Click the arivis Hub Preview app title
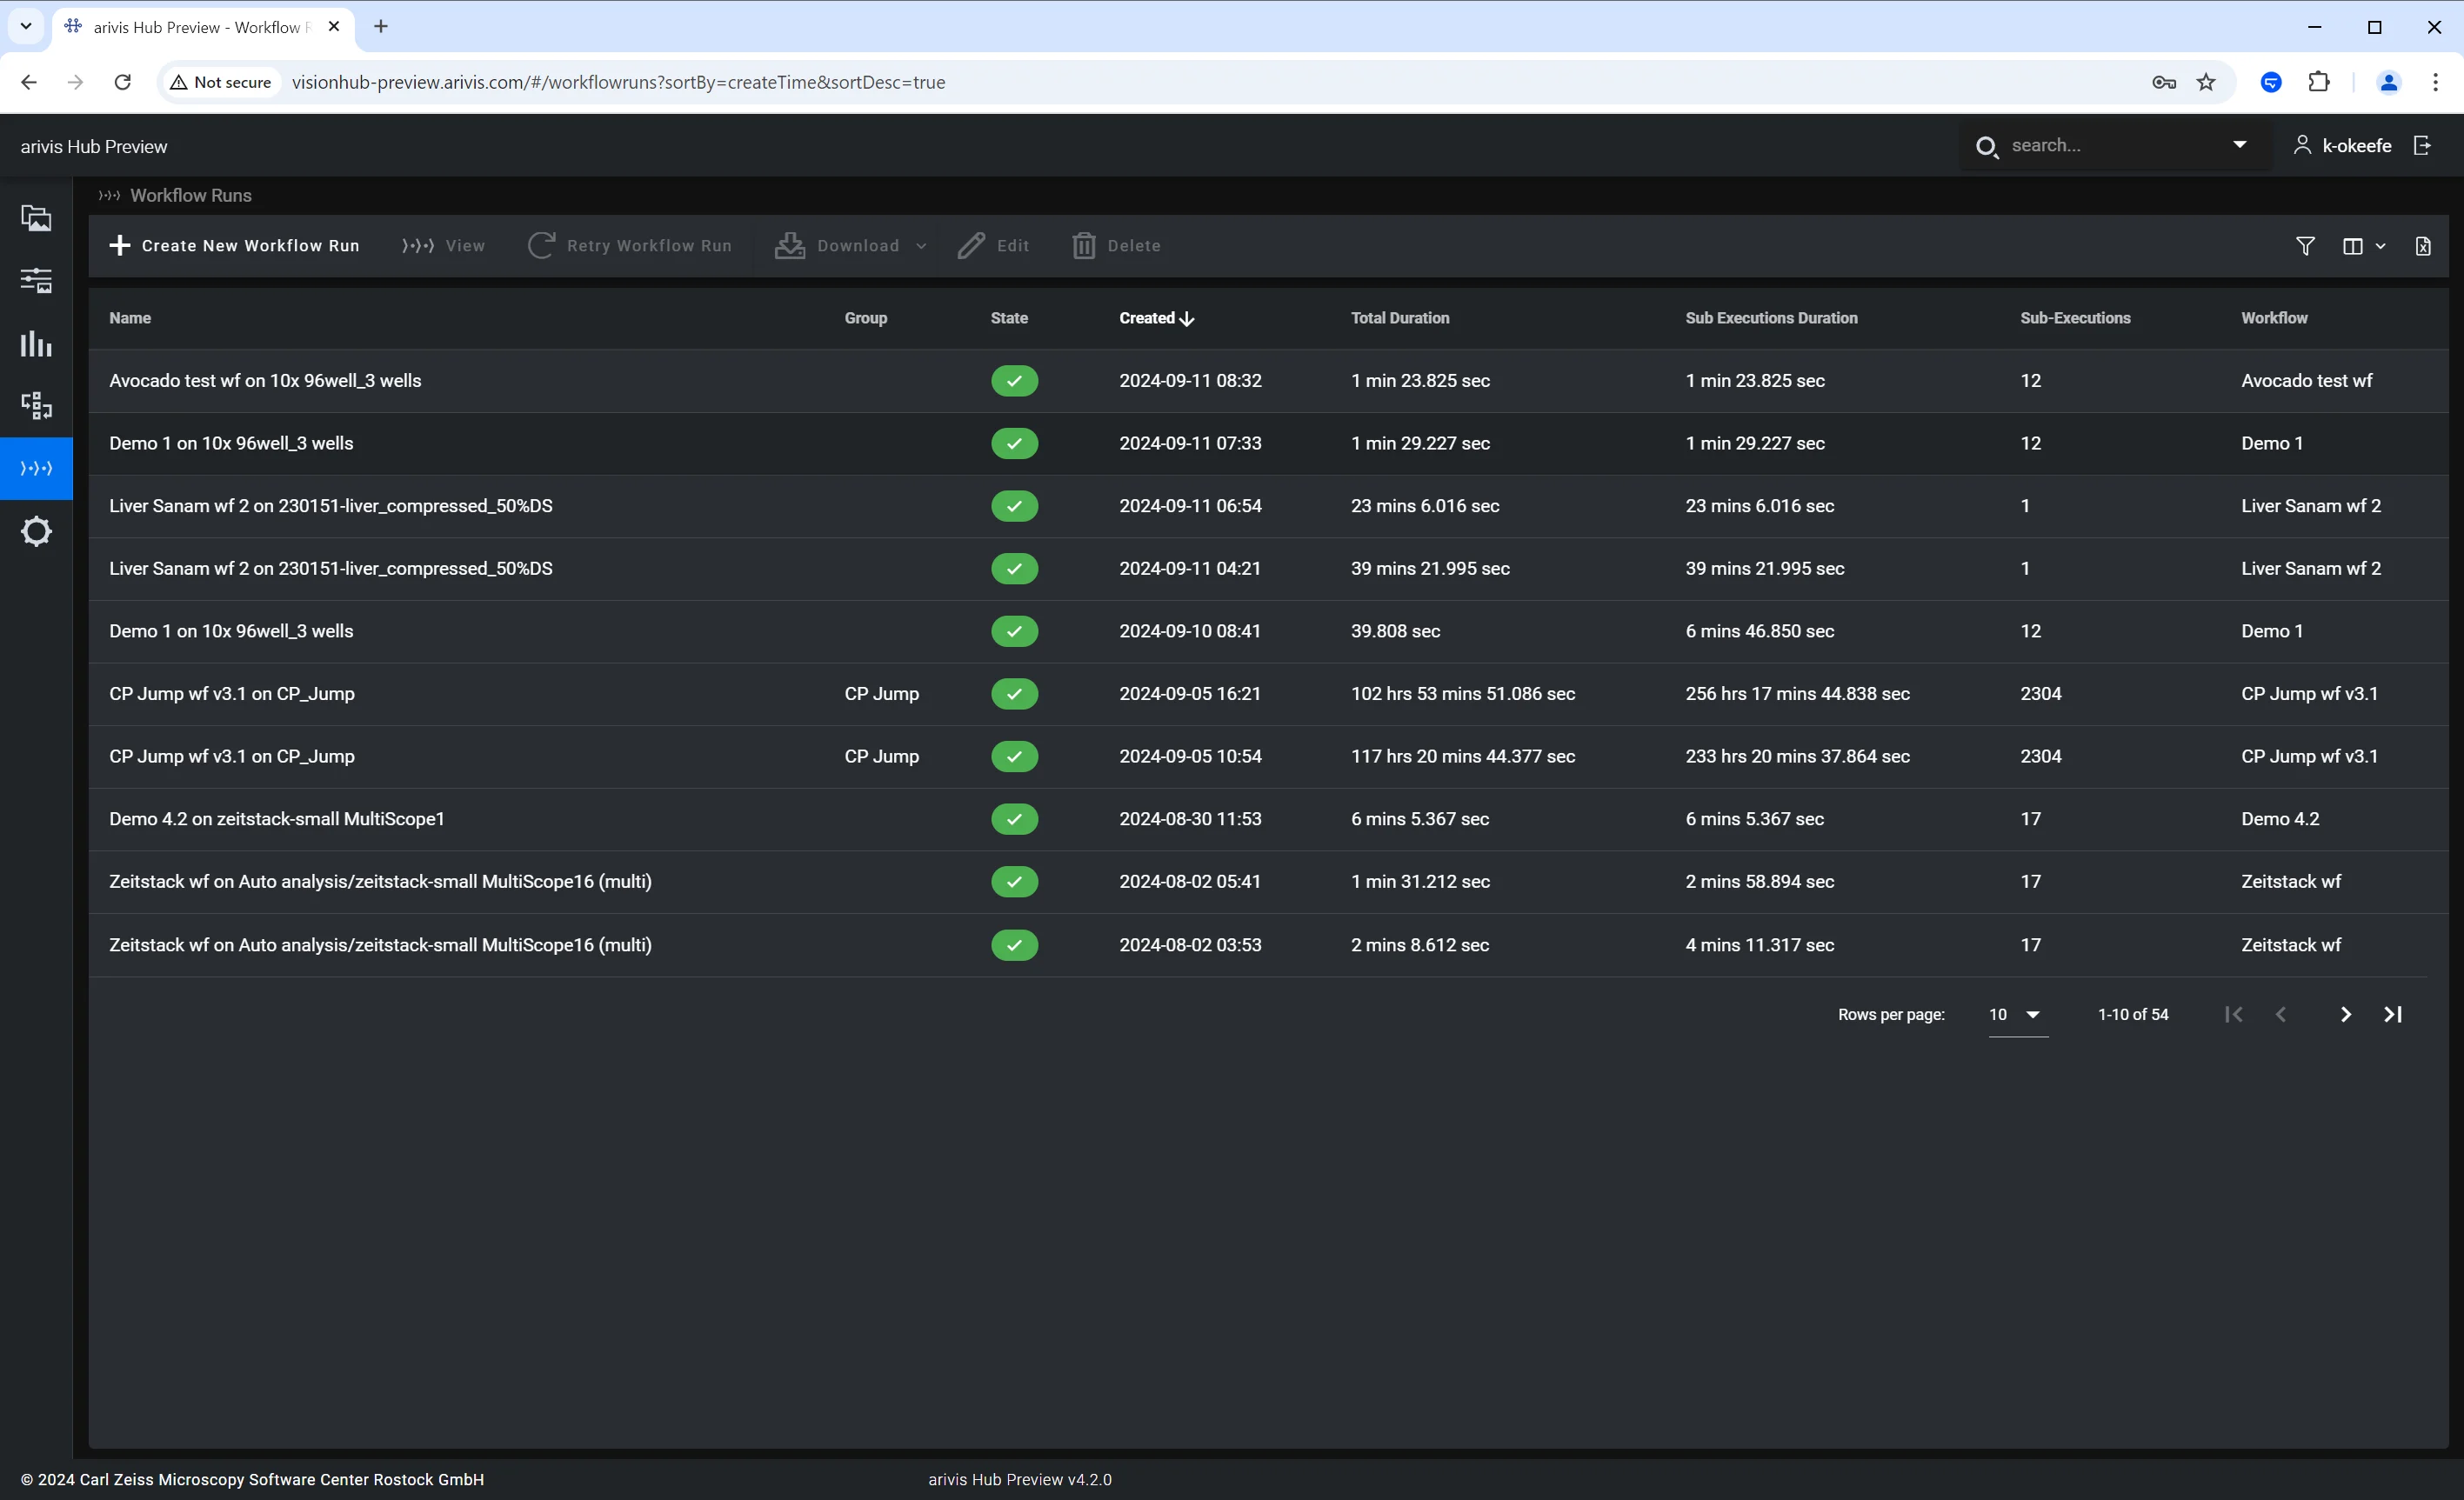This screenshot has height=1500, width=2464. click(x=94, y=147)
